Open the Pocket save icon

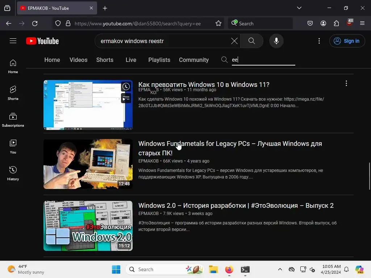point(310,23)
